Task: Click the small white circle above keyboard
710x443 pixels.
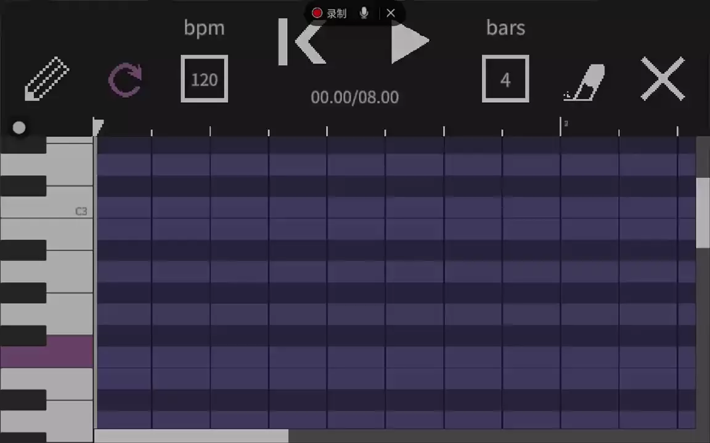Action: point(19,127)
